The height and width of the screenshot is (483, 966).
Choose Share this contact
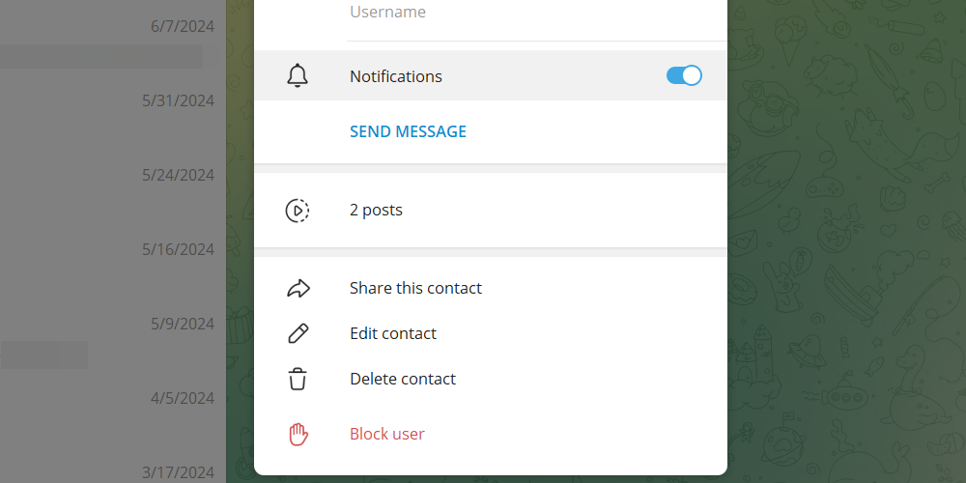point(415,288)
